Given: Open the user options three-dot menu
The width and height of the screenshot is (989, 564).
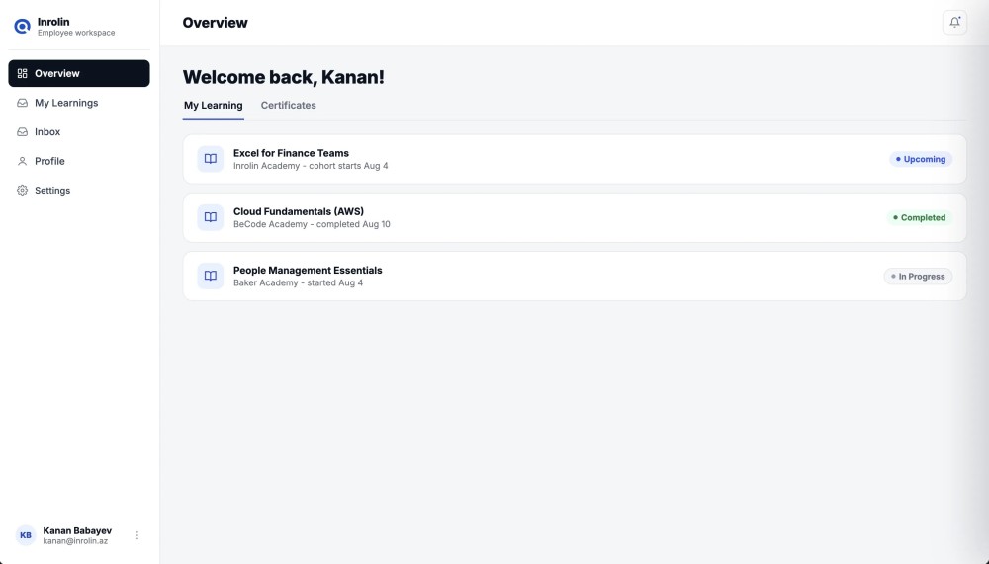Looking at the screenshot, I should [136, 535].
